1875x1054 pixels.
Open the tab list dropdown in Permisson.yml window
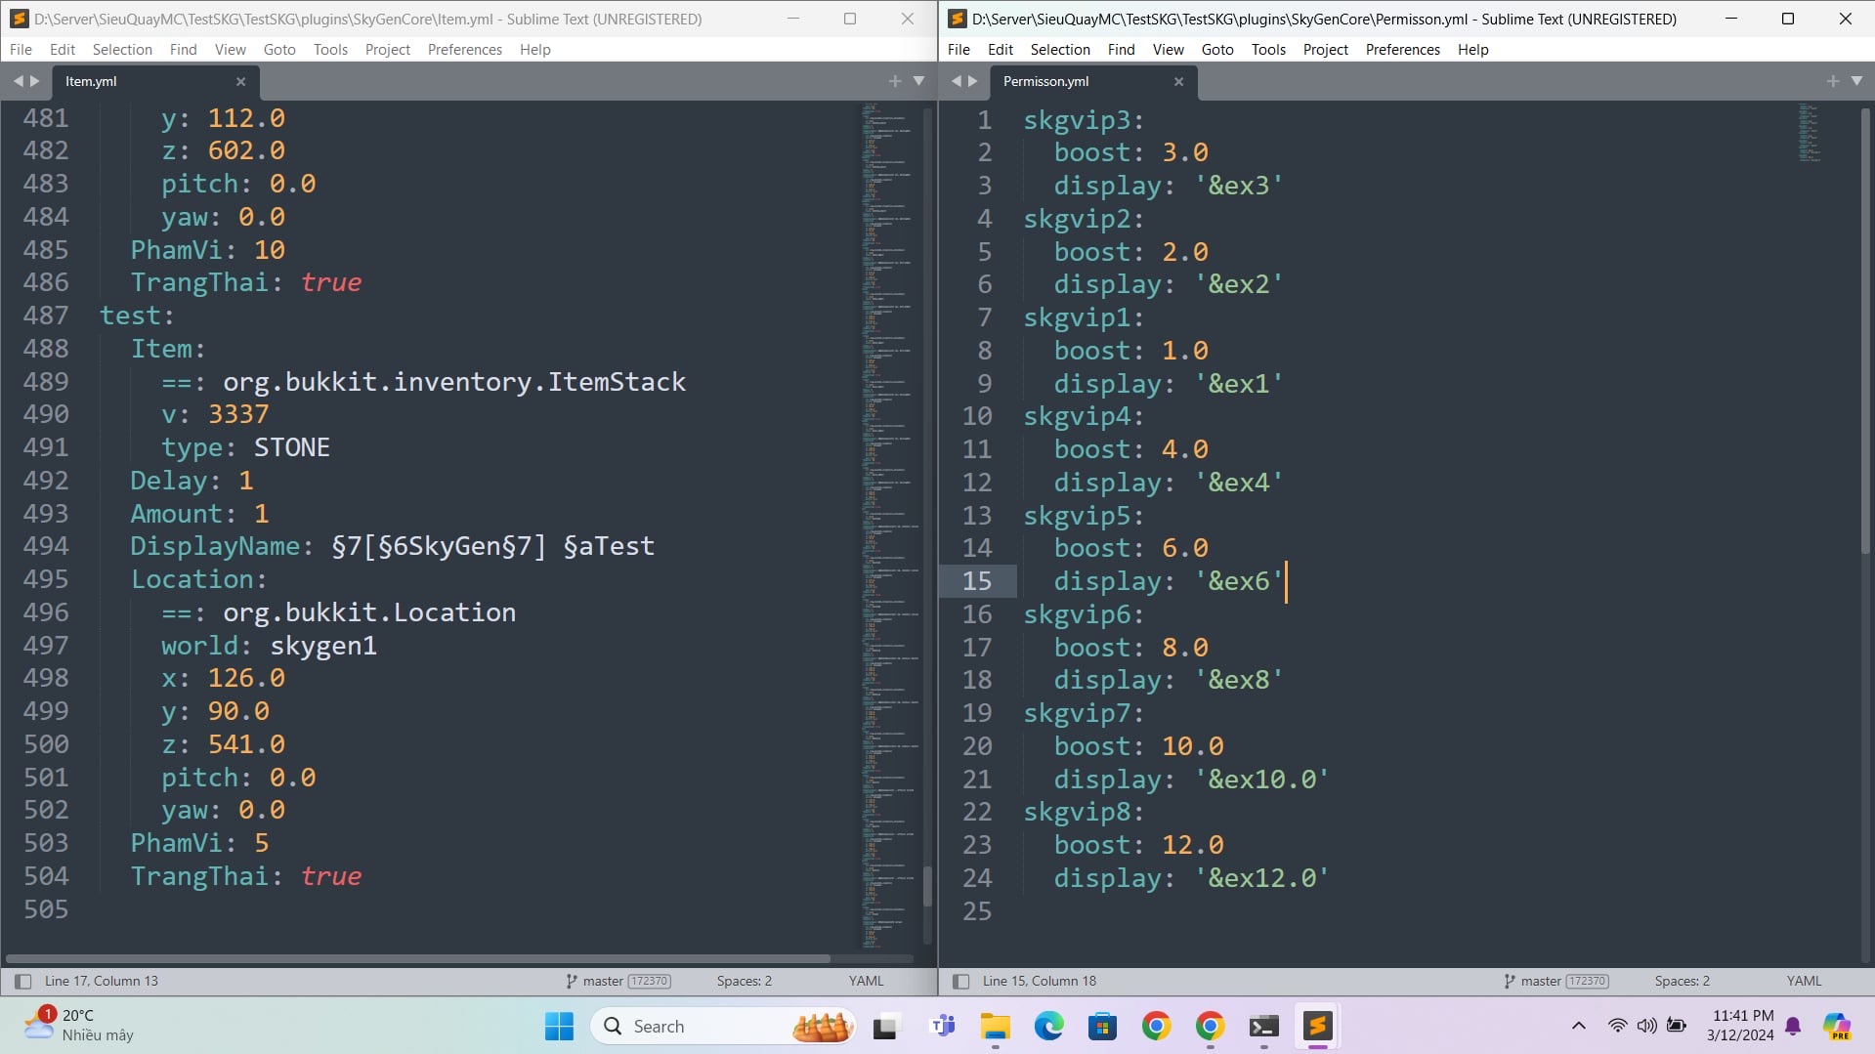coord(1857,81)
